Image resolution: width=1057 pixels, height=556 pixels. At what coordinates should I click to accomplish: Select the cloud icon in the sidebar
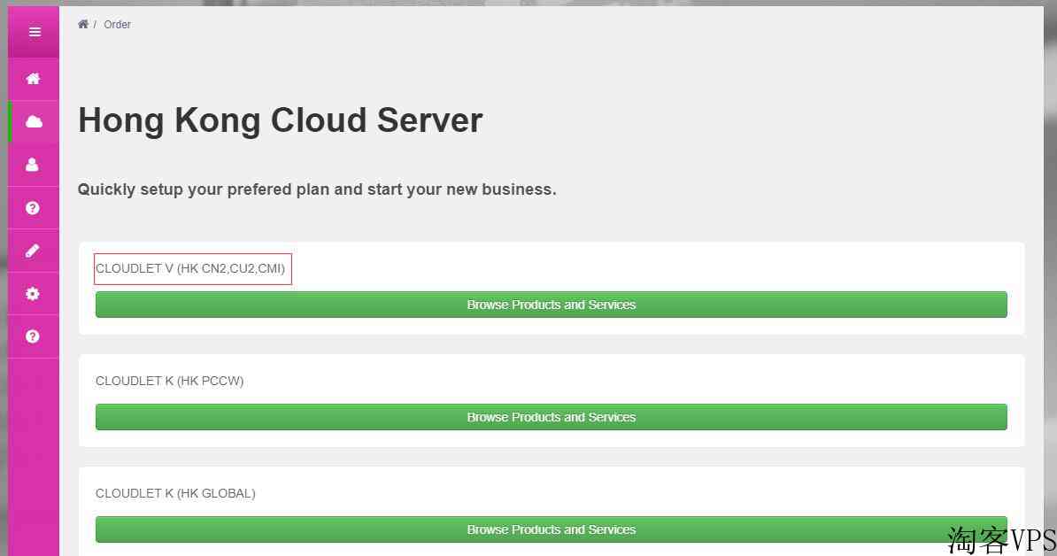click(34, 122)
